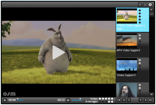
Task: Click the seek bar progress handle
Action: coord(18,99)
